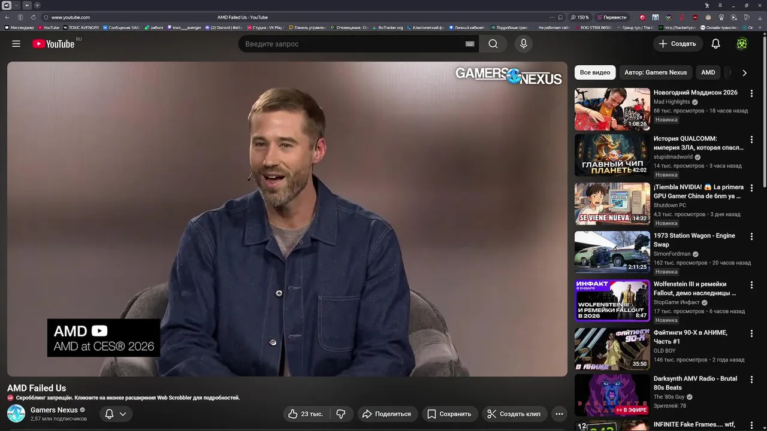The height and width of the screenshot is (431, 767).
Task: Open Gamers Nexus channel name link
Action: point(54,410)
